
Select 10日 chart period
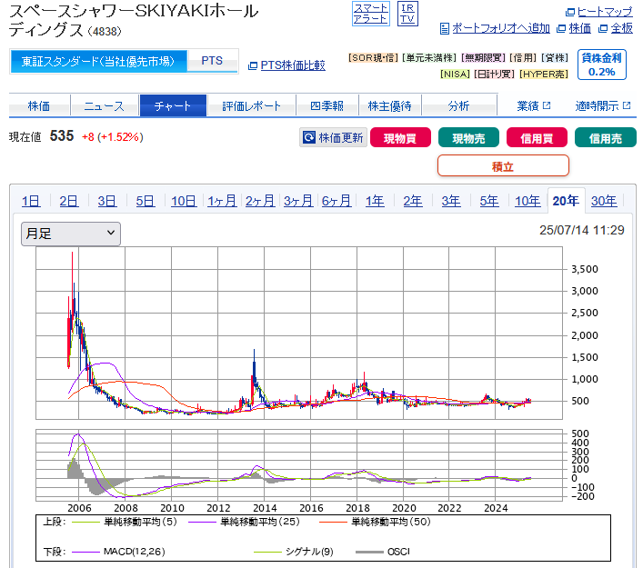click(x=184, y=201)
